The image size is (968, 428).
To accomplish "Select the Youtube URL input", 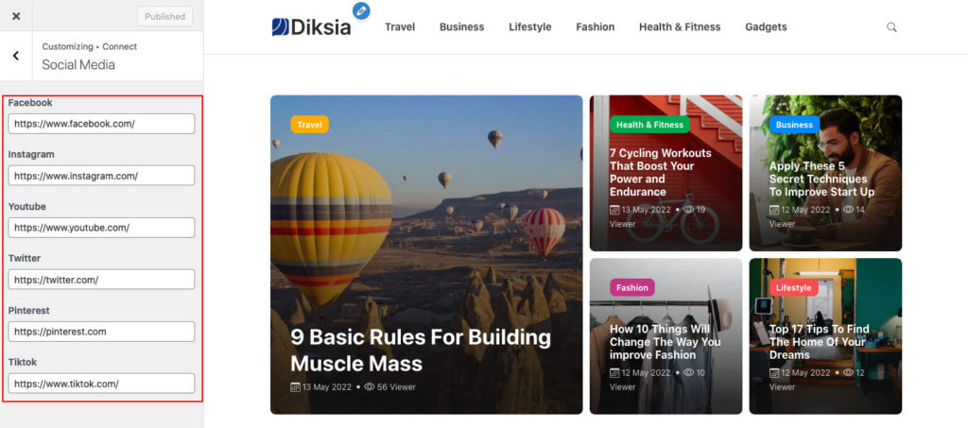I will tap(101, 228).
